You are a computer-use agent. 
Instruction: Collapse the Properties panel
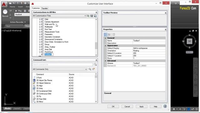point(166,30)
